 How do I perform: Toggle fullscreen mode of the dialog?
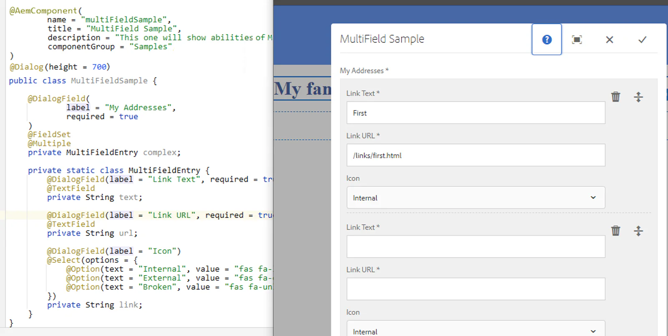coord(577,40)
